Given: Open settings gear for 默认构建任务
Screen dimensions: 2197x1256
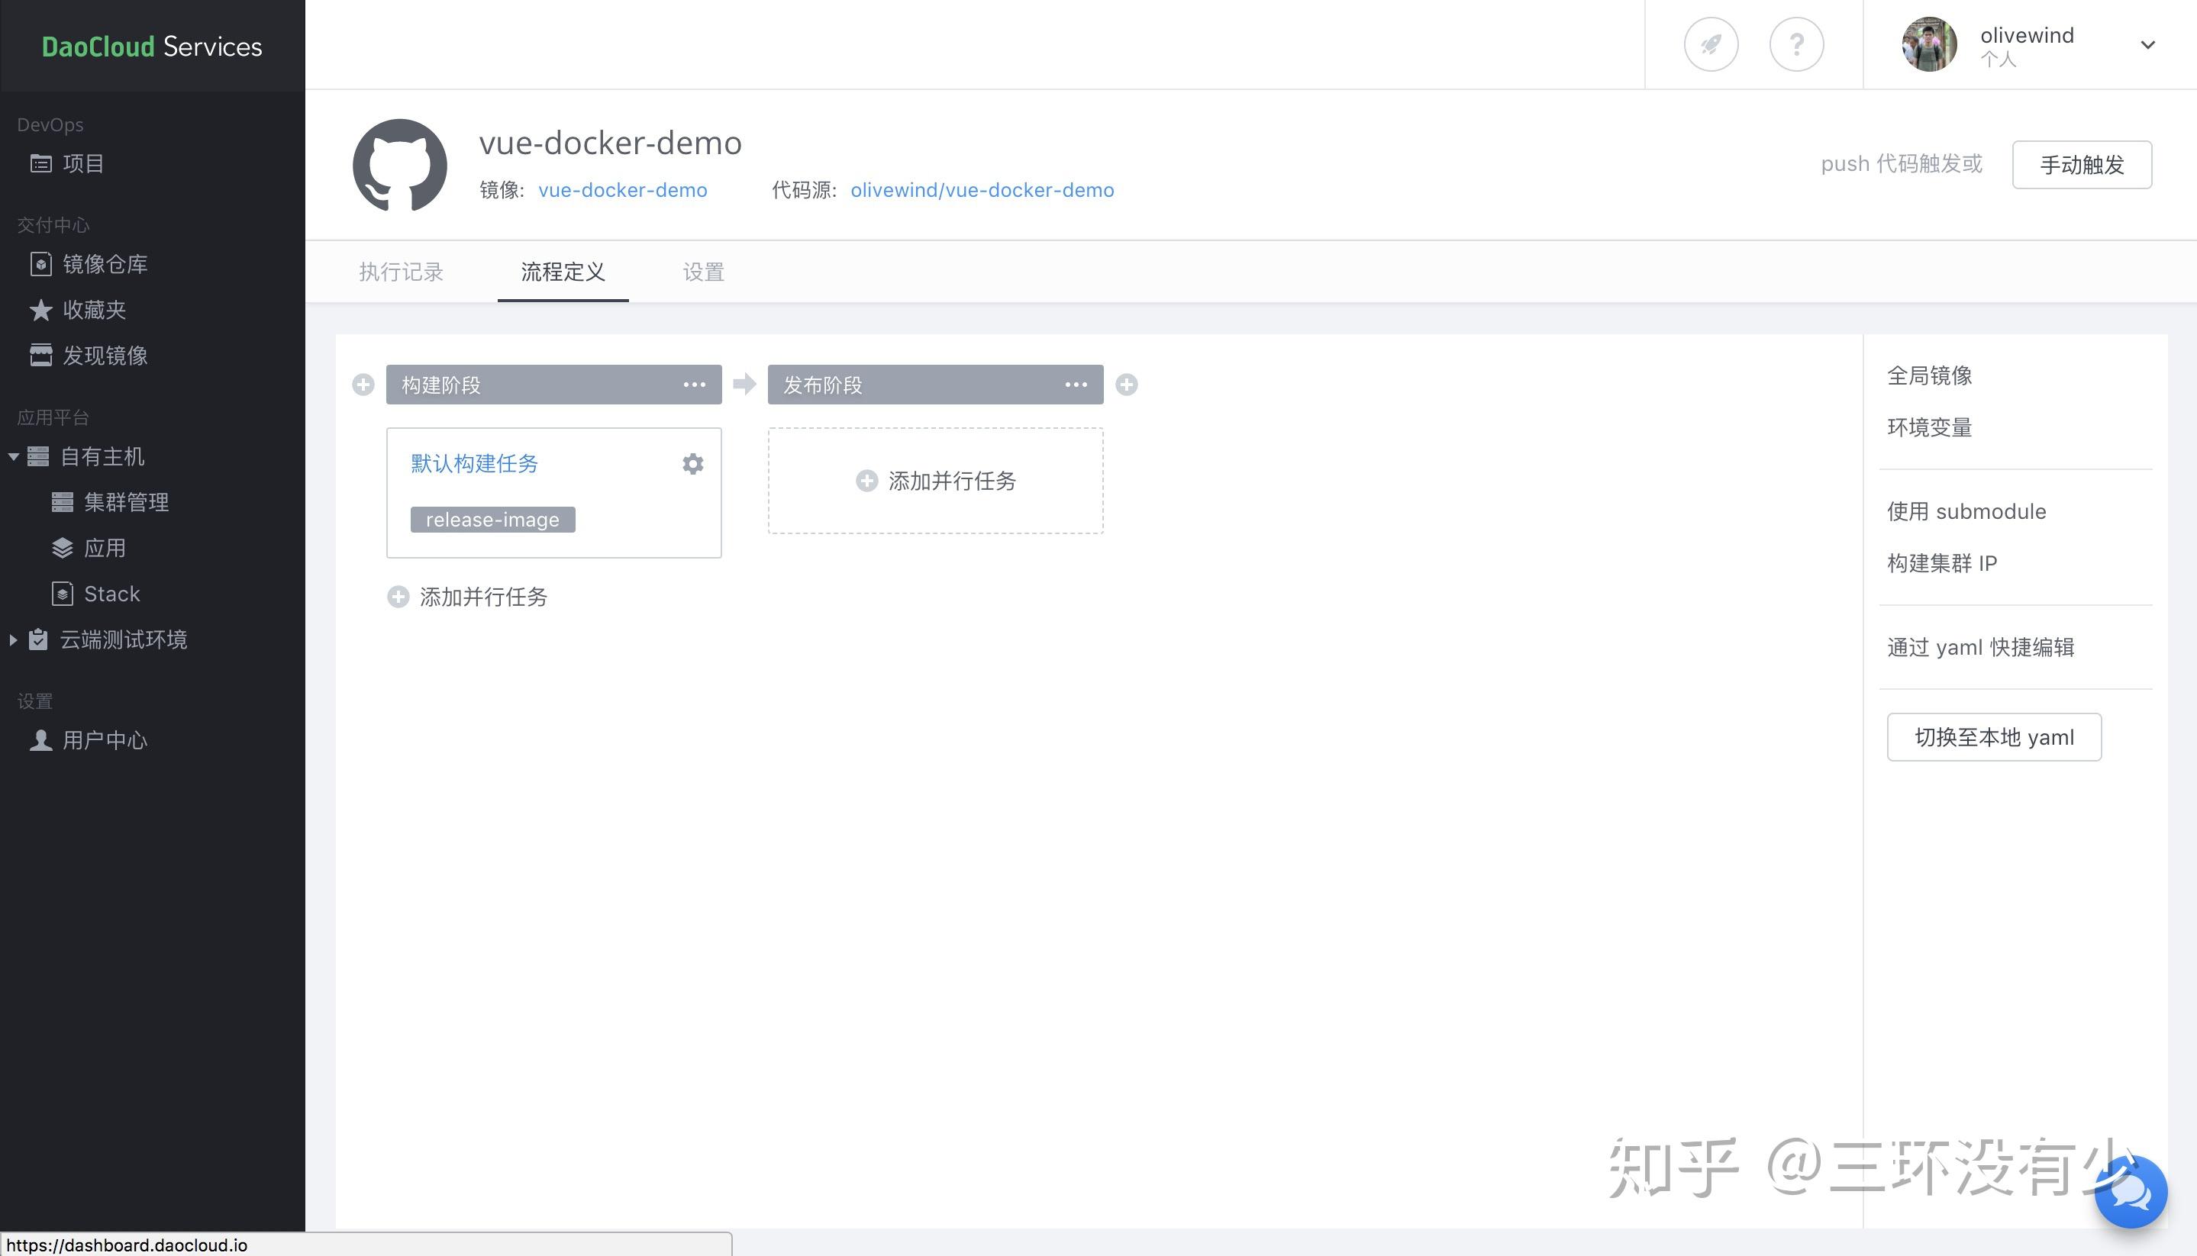Looking at the screenshot, I should (692, 464).
